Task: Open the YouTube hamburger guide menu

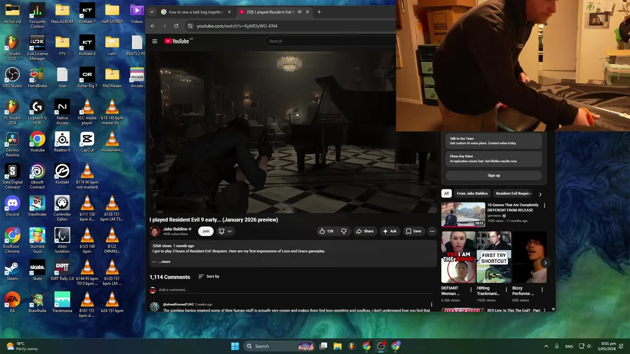Action: [x=155, y=41]
